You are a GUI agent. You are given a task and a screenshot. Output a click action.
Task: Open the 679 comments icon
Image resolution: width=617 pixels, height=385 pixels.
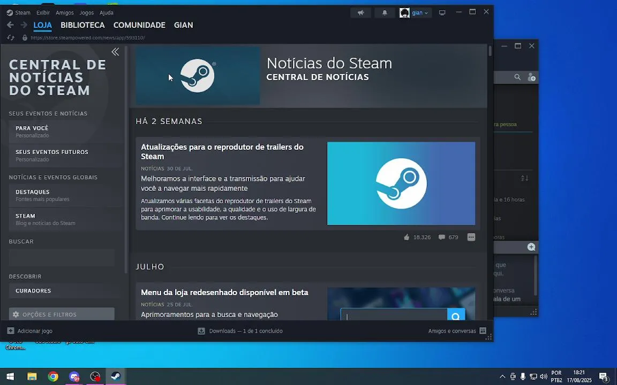[442, 237]
